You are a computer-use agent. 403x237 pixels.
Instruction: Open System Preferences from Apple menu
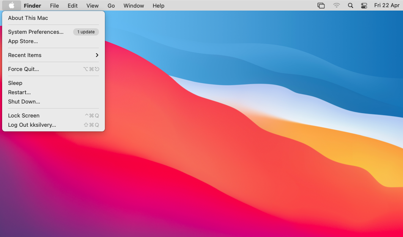click(53, 32)
